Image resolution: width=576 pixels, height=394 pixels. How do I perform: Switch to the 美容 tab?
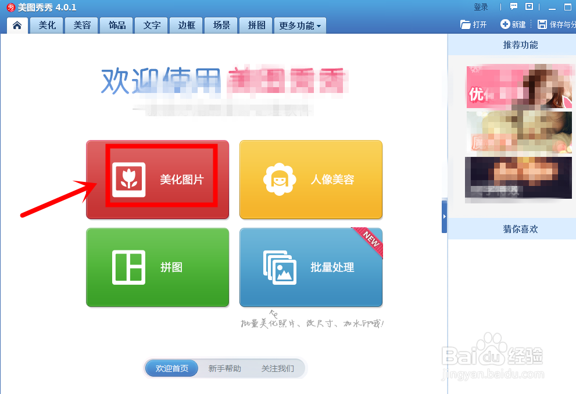pyautogui.click(x=81, y=26)
